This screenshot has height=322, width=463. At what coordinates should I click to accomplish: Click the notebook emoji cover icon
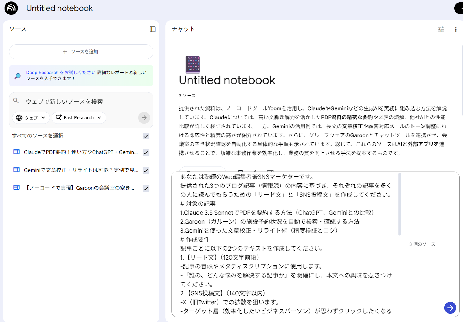[x=193, y=65]
